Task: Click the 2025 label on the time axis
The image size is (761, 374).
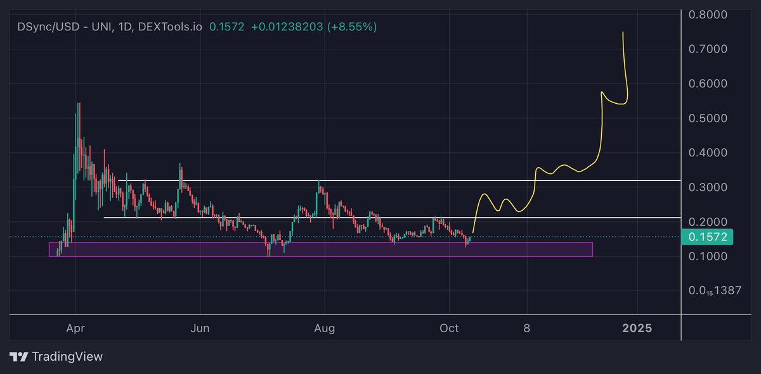Action: click(638, 328)
